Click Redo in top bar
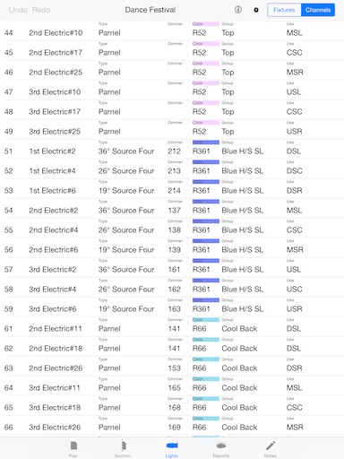Image resolution: width=344 pixels, height=459 pixels. point(41,10)
